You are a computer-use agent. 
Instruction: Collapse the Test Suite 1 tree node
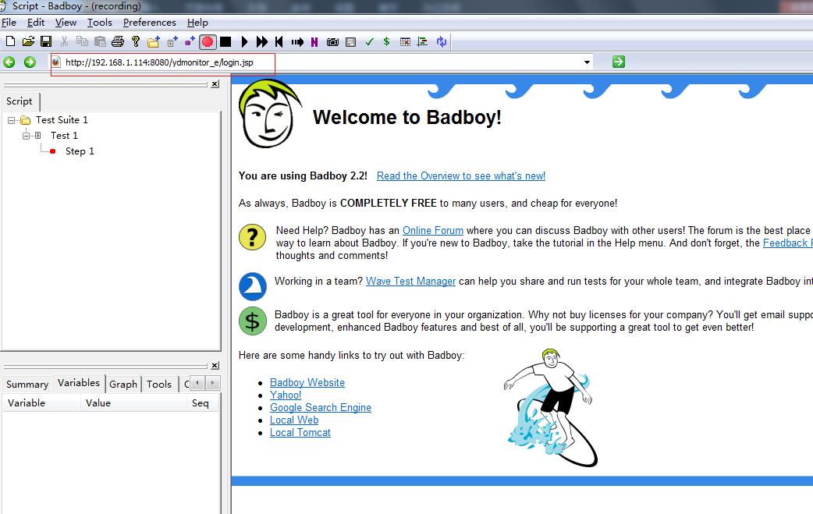[x=11, y=120]
